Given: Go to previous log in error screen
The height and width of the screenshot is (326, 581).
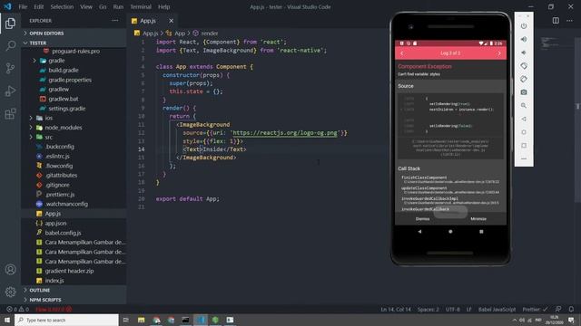Looking at the screenshot, I should [401, 53].
